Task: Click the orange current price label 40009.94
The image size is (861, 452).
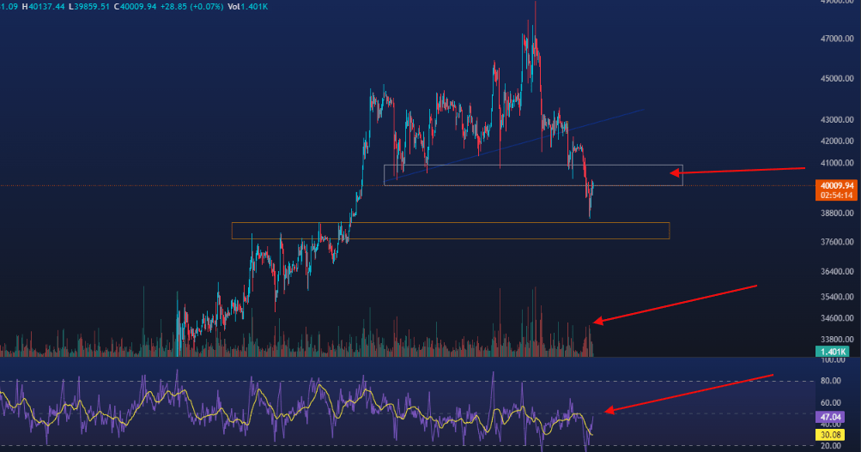Action: (x=837, y=185)
